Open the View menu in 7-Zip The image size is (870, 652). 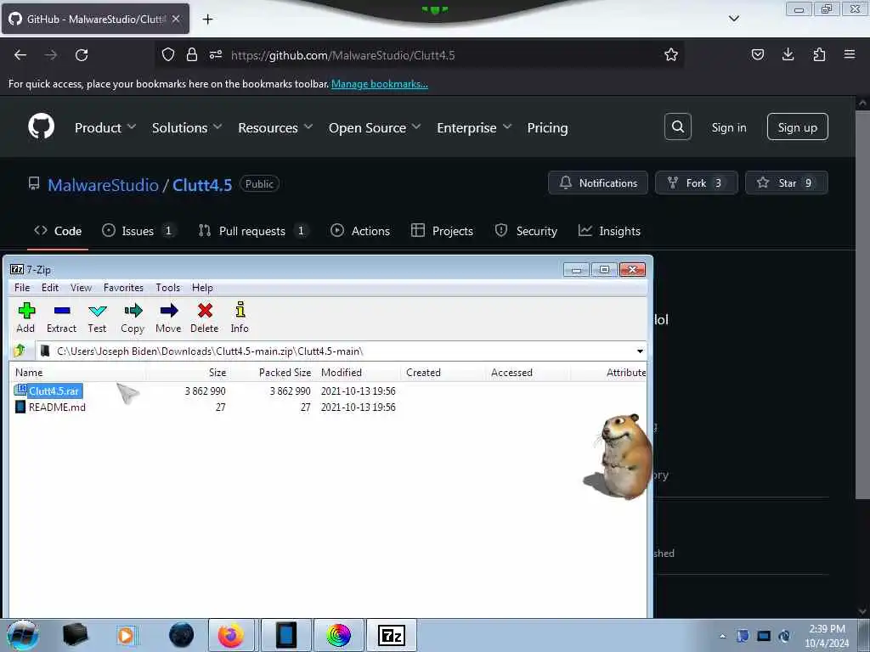coord(81,287)
